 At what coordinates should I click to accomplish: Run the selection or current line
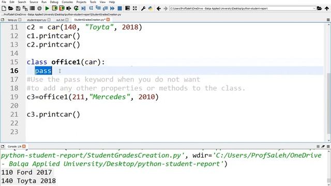pos(69,8)
